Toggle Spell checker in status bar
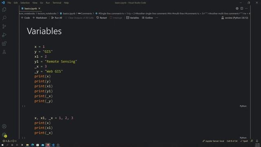261x147 pixels. click(244, 141)
